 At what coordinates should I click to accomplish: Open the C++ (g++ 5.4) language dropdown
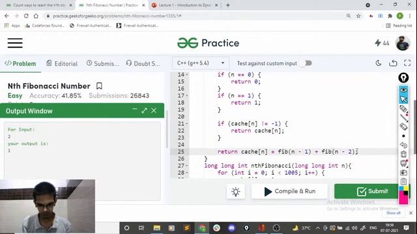pyautogui.click(x=201, y=63)
